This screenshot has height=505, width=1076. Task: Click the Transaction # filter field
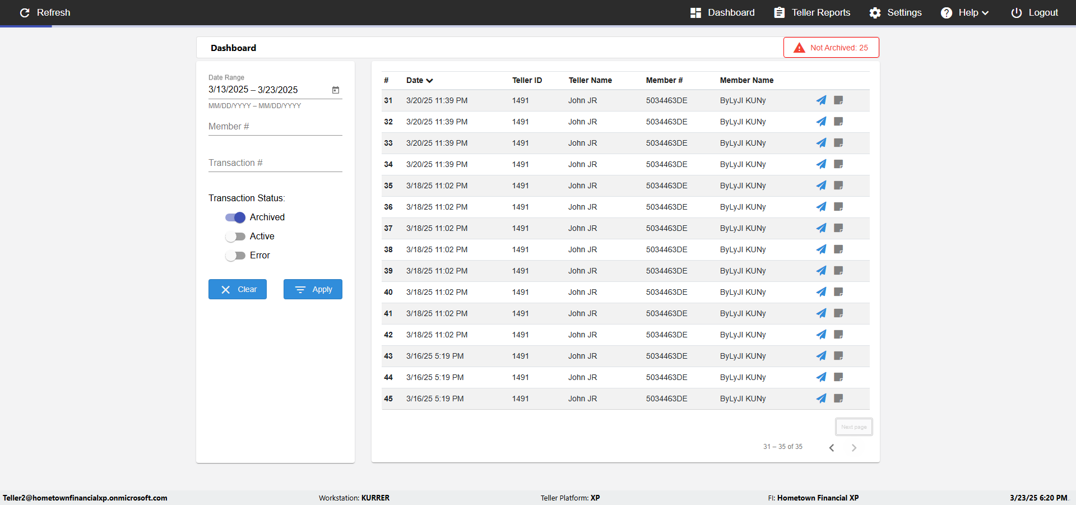pyautogui.click(x=275, y=163)
